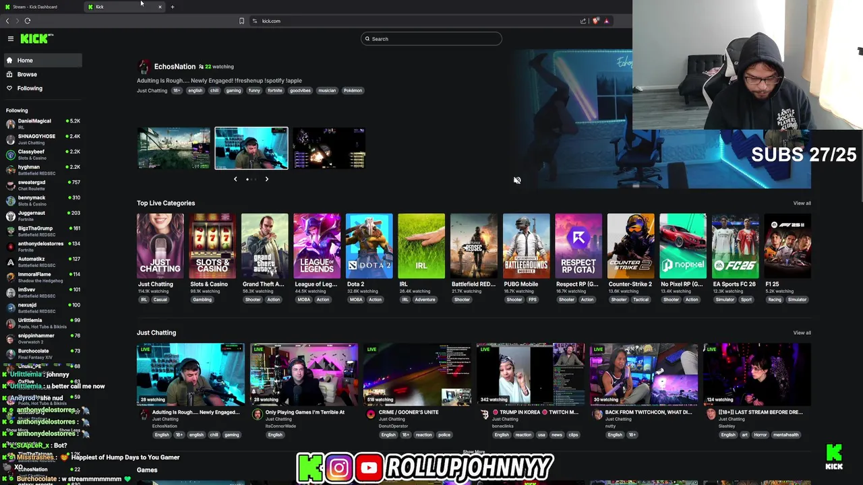Open bennymack in Following list
This screenshot has width=863, height=485.
click(42, 200)
